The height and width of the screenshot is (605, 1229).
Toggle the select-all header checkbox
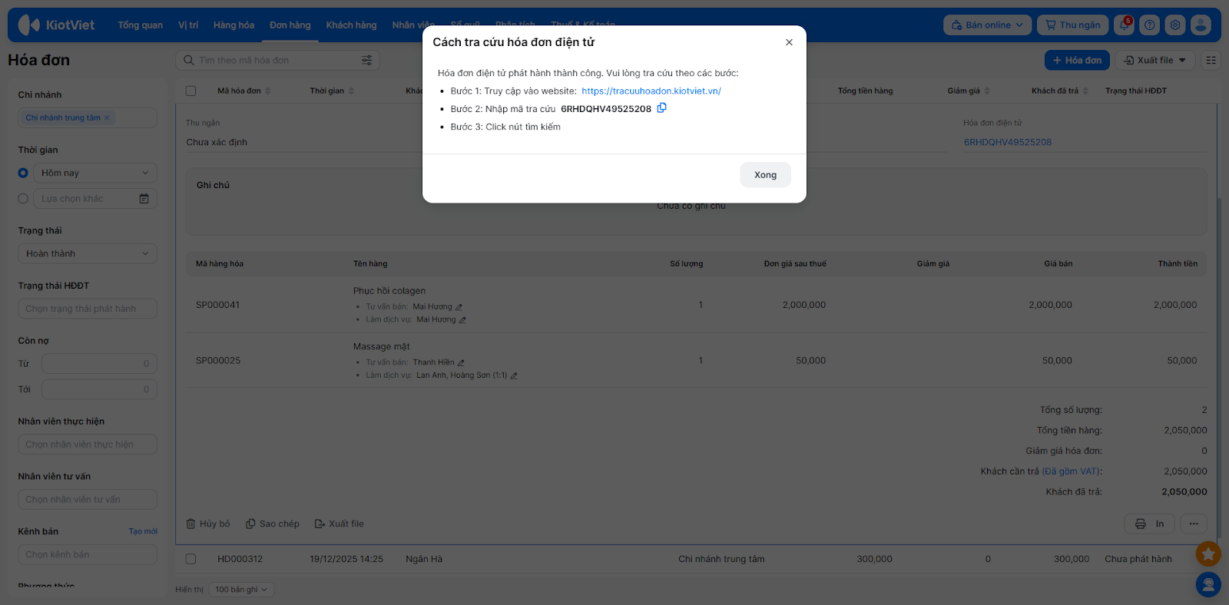coord(191,91)
